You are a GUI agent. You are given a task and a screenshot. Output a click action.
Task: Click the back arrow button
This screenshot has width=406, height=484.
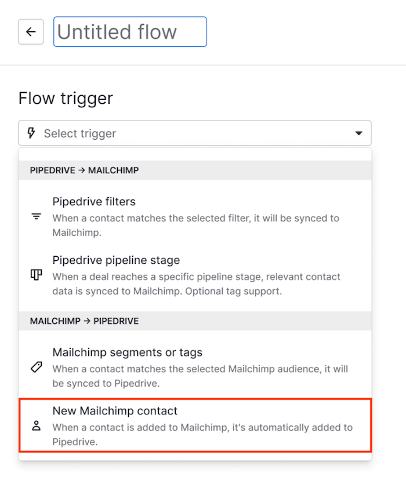point(31,32)
